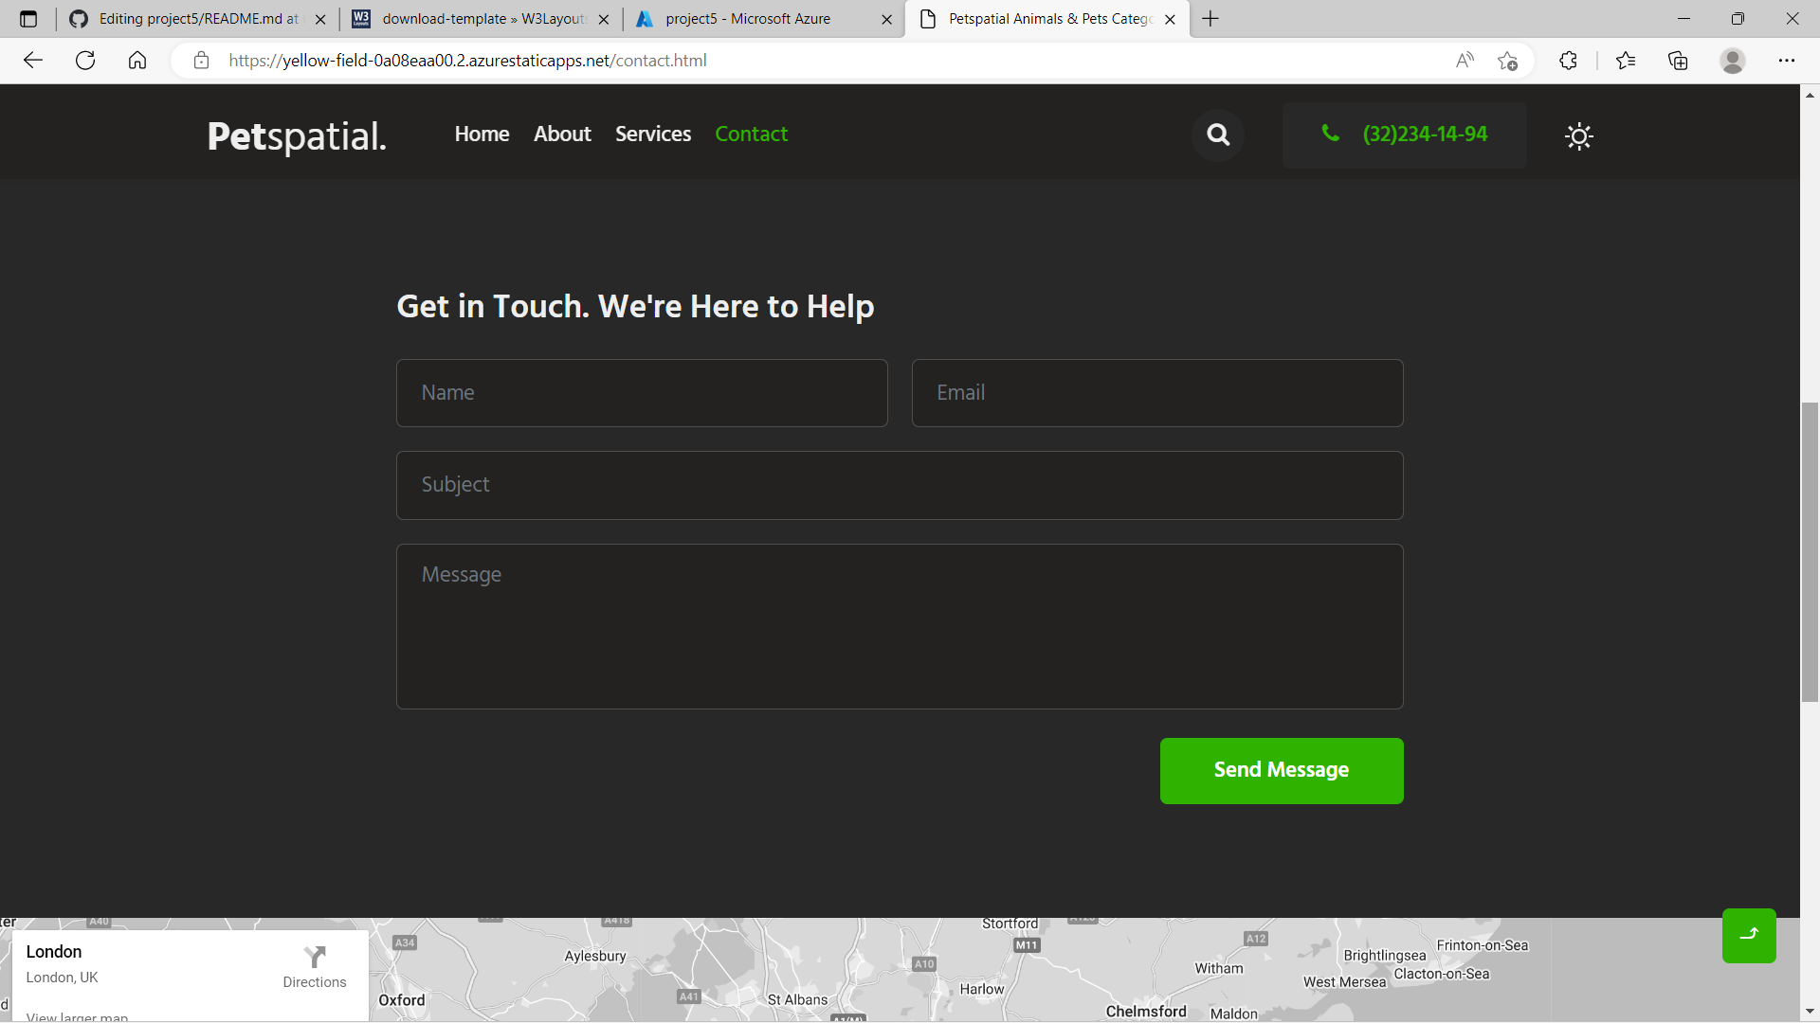Viewport: 1820px width, 1023px height.
Task: Click the website search magnifier icon
Action: click(1218, 135)
